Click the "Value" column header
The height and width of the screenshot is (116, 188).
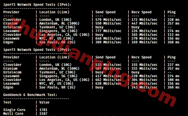pos(44,102)
